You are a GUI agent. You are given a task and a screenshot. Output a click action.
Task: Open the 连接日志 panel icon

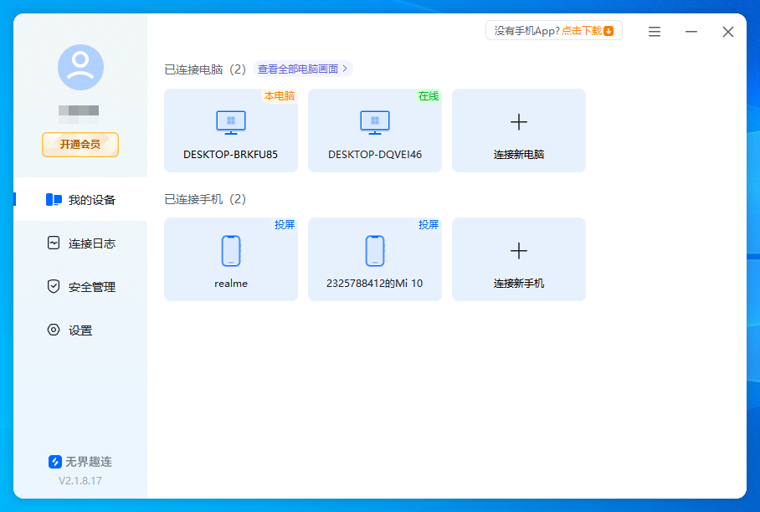click(x=52, y=243)
